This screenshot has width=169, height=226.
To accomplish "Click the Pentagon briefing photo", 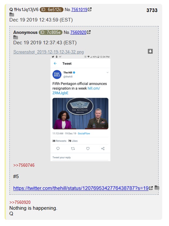I will pyautogui.click(x=80, y=114).
